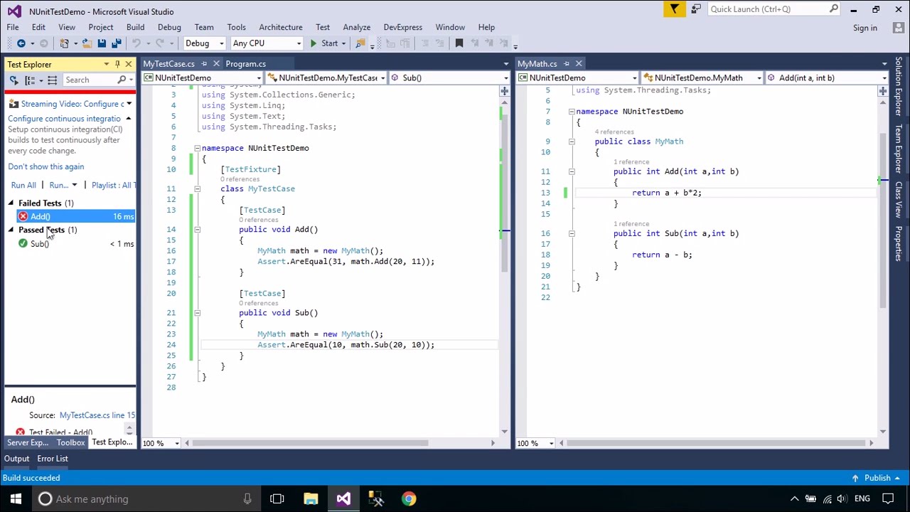
Task: Click the split editor handle above MyTestCase.cs scrollbar
Action: pyautogui.click(x=504, y=91)
